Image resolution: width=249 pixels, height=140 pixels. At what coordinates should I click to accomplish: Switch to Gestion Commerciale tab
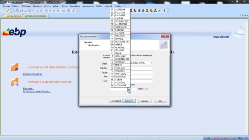coord(35,16)
